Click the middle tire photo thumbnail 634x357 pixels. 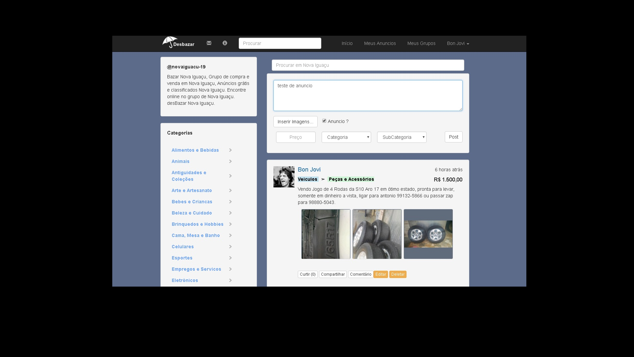(377, 234)
